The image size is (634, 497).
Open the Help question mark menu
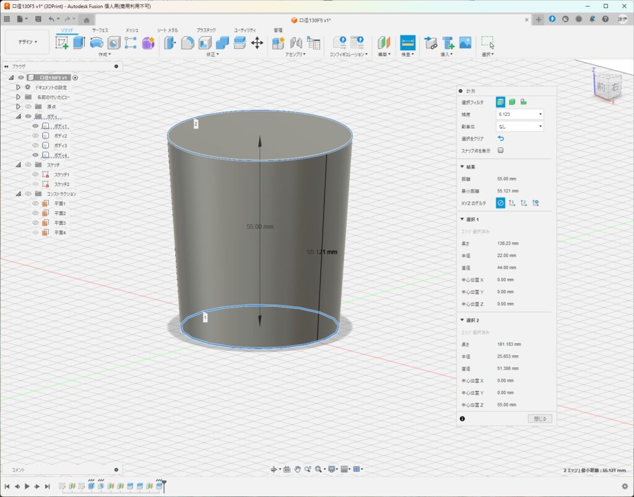(606, 19)
